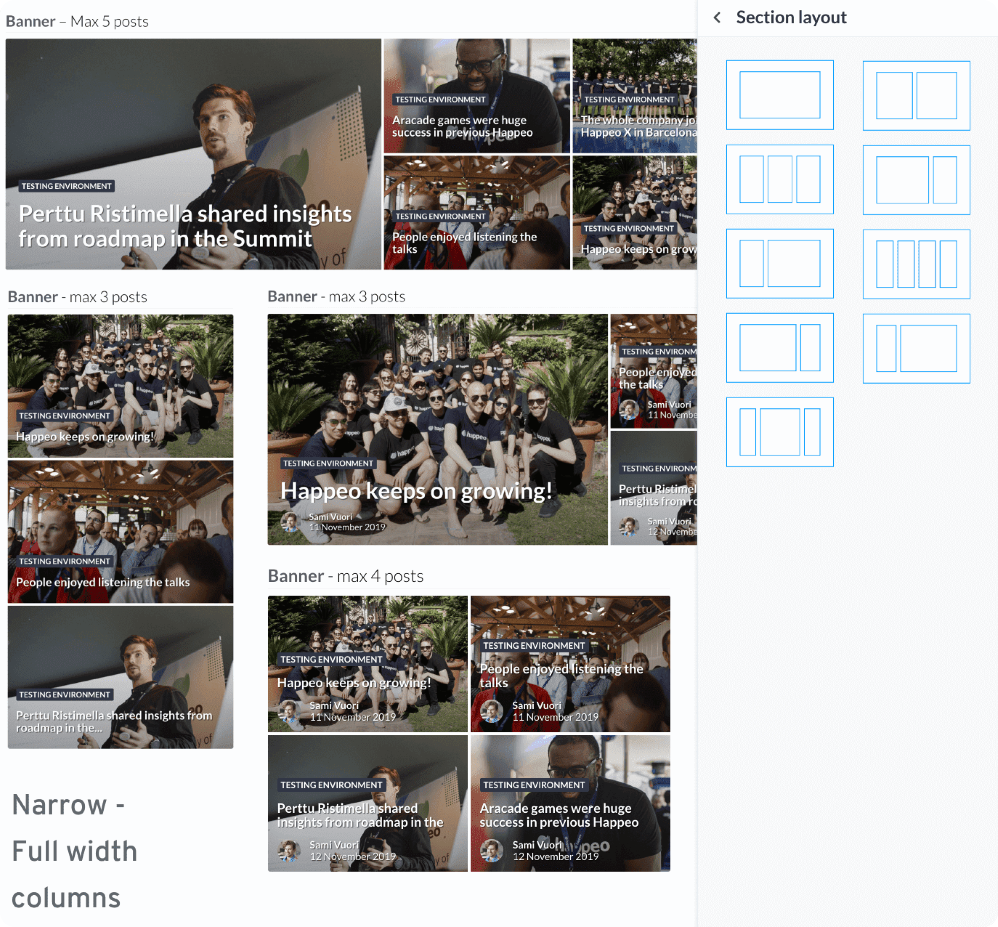Click Banner - max 4 posts heading

(x=346, y=576)
